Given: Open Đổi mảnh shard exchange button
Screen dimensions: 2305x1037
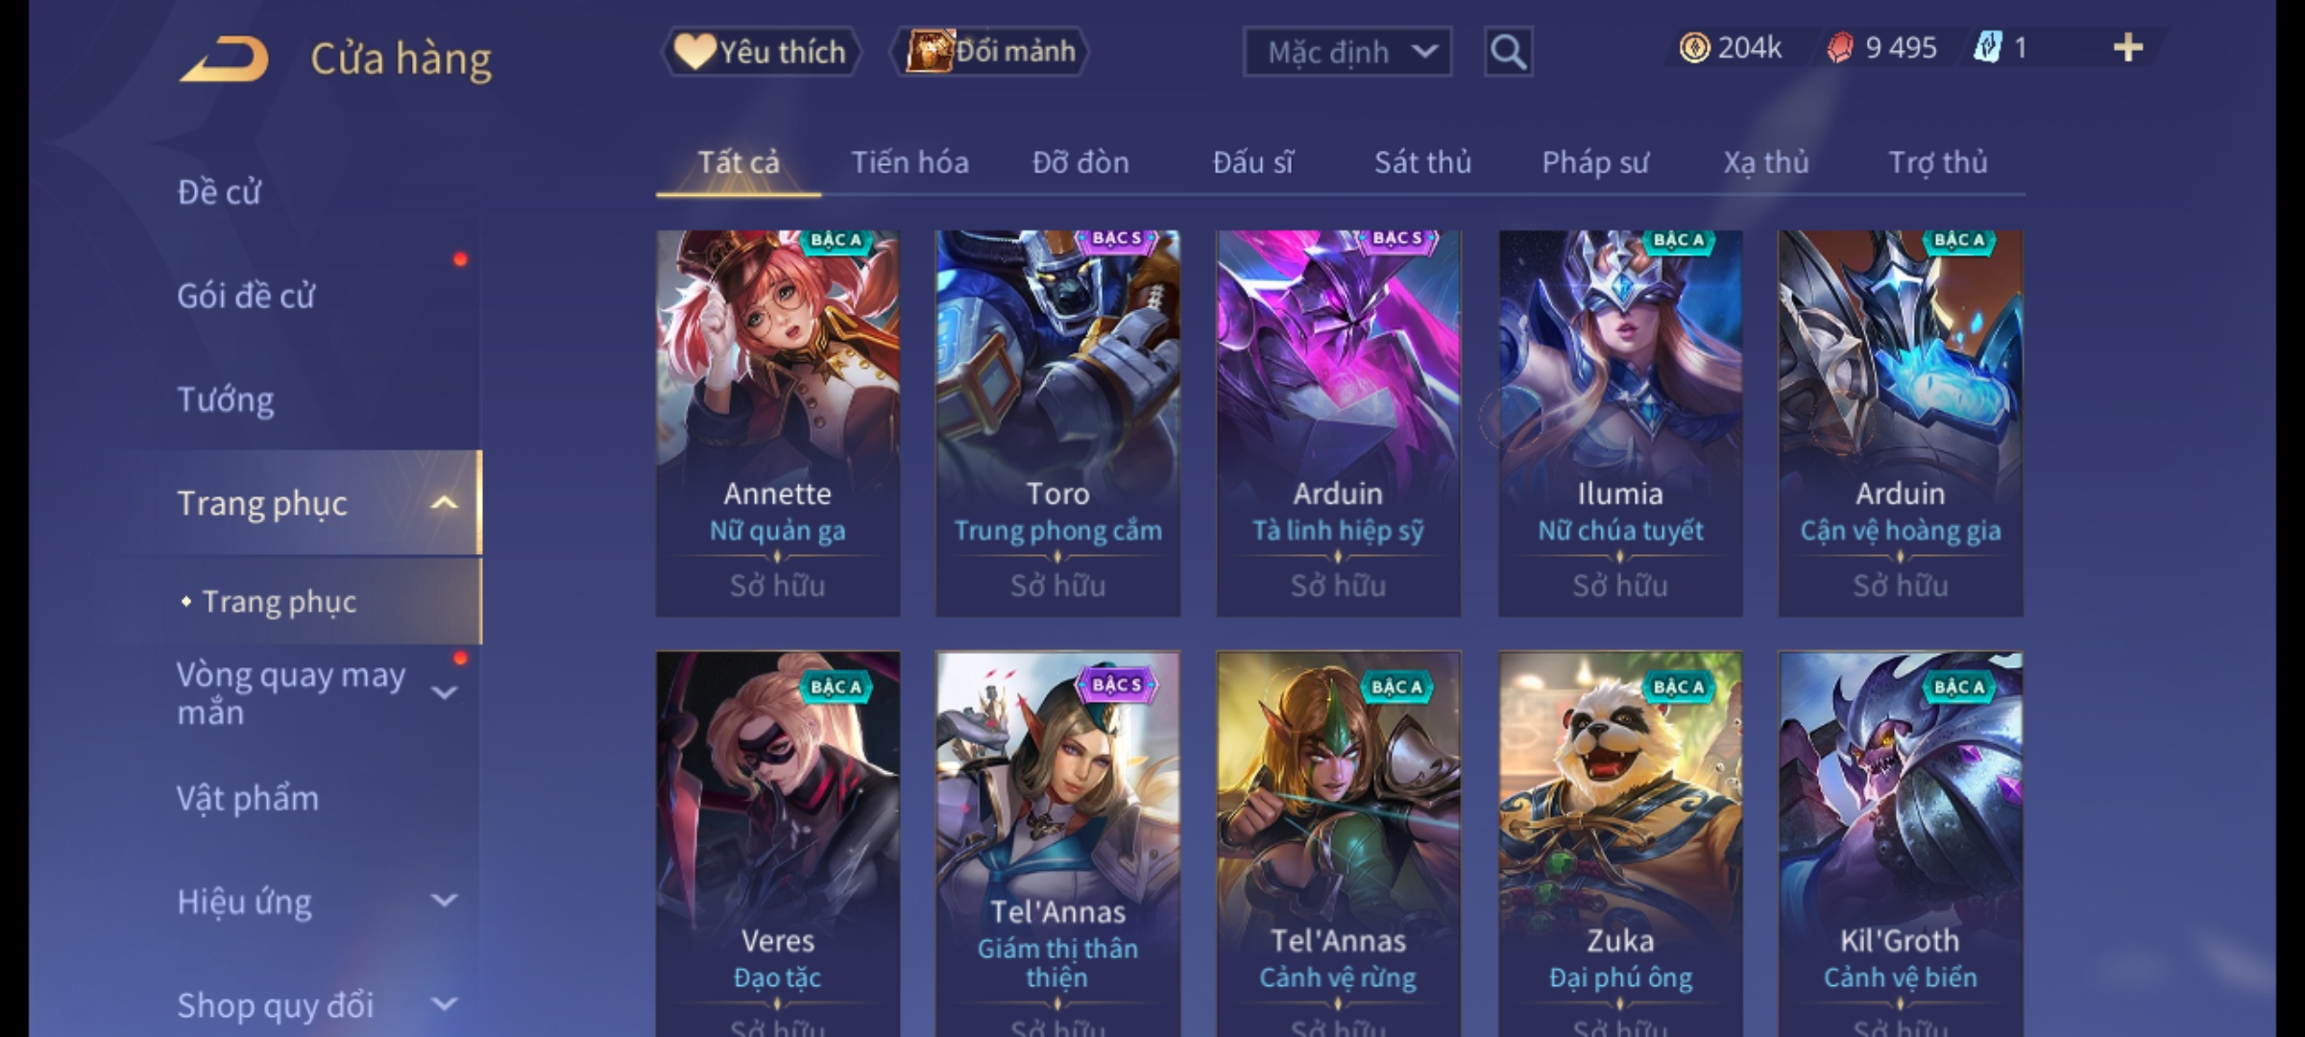Looking at the screenshot, I should tap(989, 51).
